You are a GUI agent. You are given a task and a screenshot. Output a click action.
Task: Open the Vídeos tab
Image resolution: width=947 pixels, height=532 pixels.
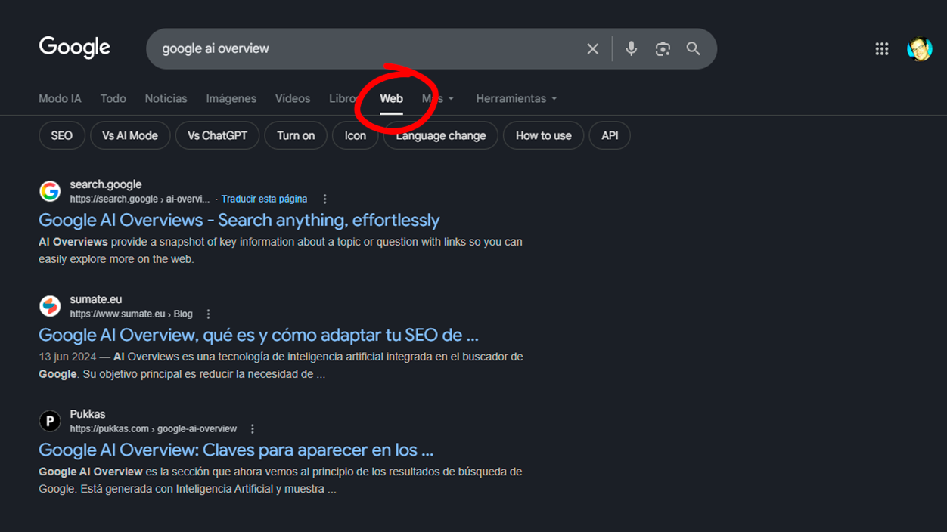(x=293, y=99)
